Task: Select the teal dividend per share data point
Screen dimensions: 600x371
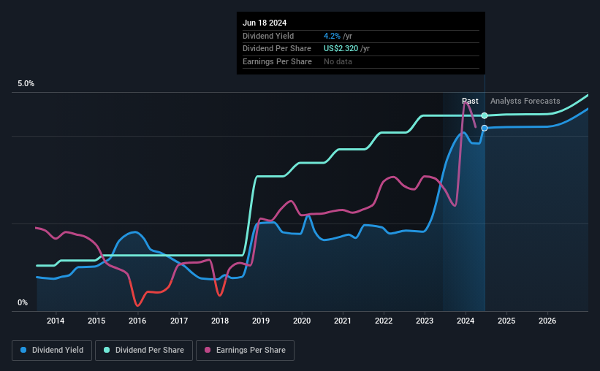Action: [x=485, y=115]
